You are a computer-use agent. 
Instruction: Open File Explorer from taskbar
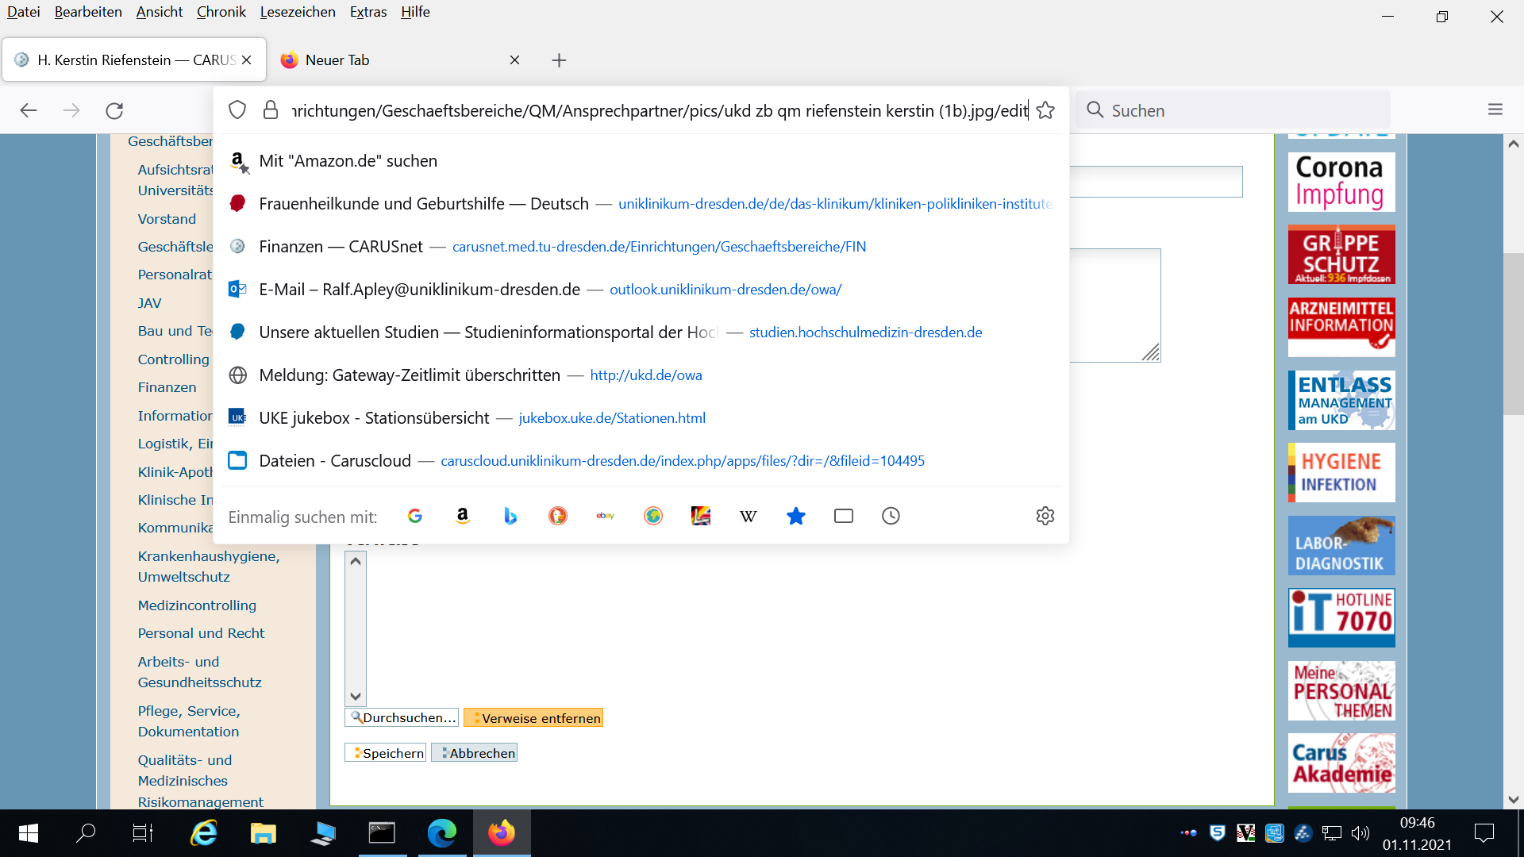tap(264, 833)
